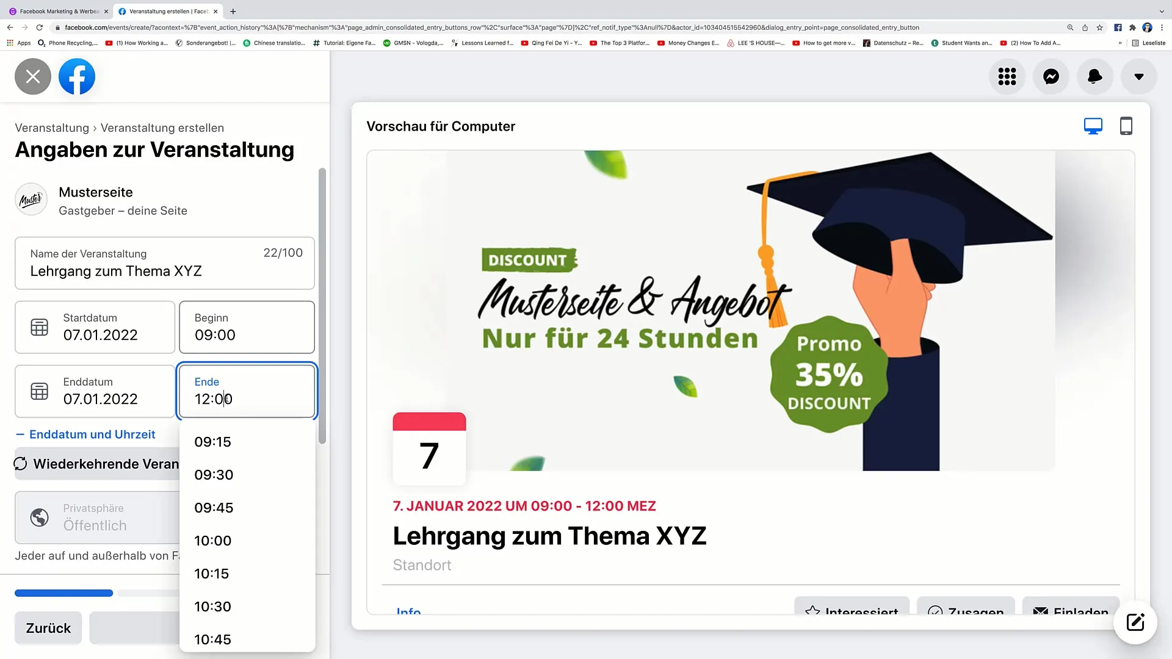Select 09:45 from the time list

(247, 508)
